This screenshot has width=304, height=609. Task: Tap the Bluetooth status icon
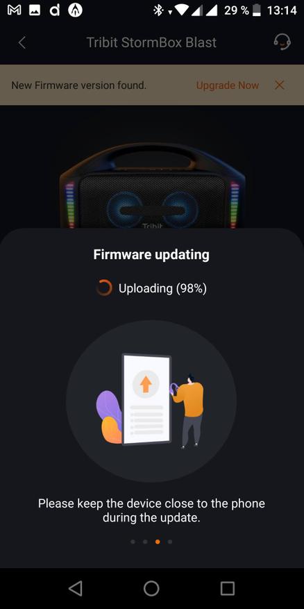click(158, 10)
